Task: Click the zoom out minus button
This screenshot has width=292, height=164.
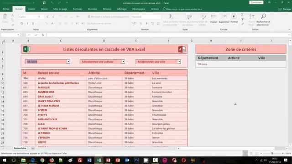Action: (261, 154)
